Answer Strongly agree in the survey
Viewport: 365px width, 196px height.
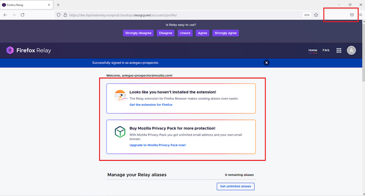coord(225,33)
